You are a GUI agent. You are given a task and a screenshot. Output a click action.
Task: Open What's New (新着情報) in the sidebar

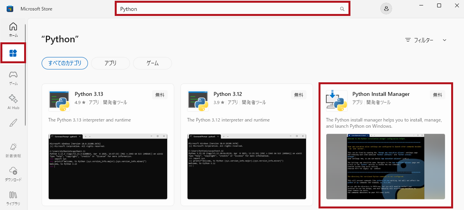point(13,150)
